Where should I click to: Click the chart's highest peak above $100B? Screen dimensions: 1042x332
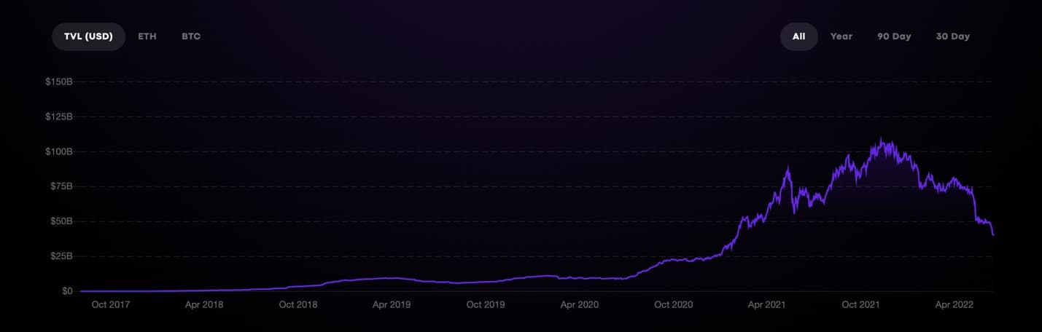click(x=882, y=138)
